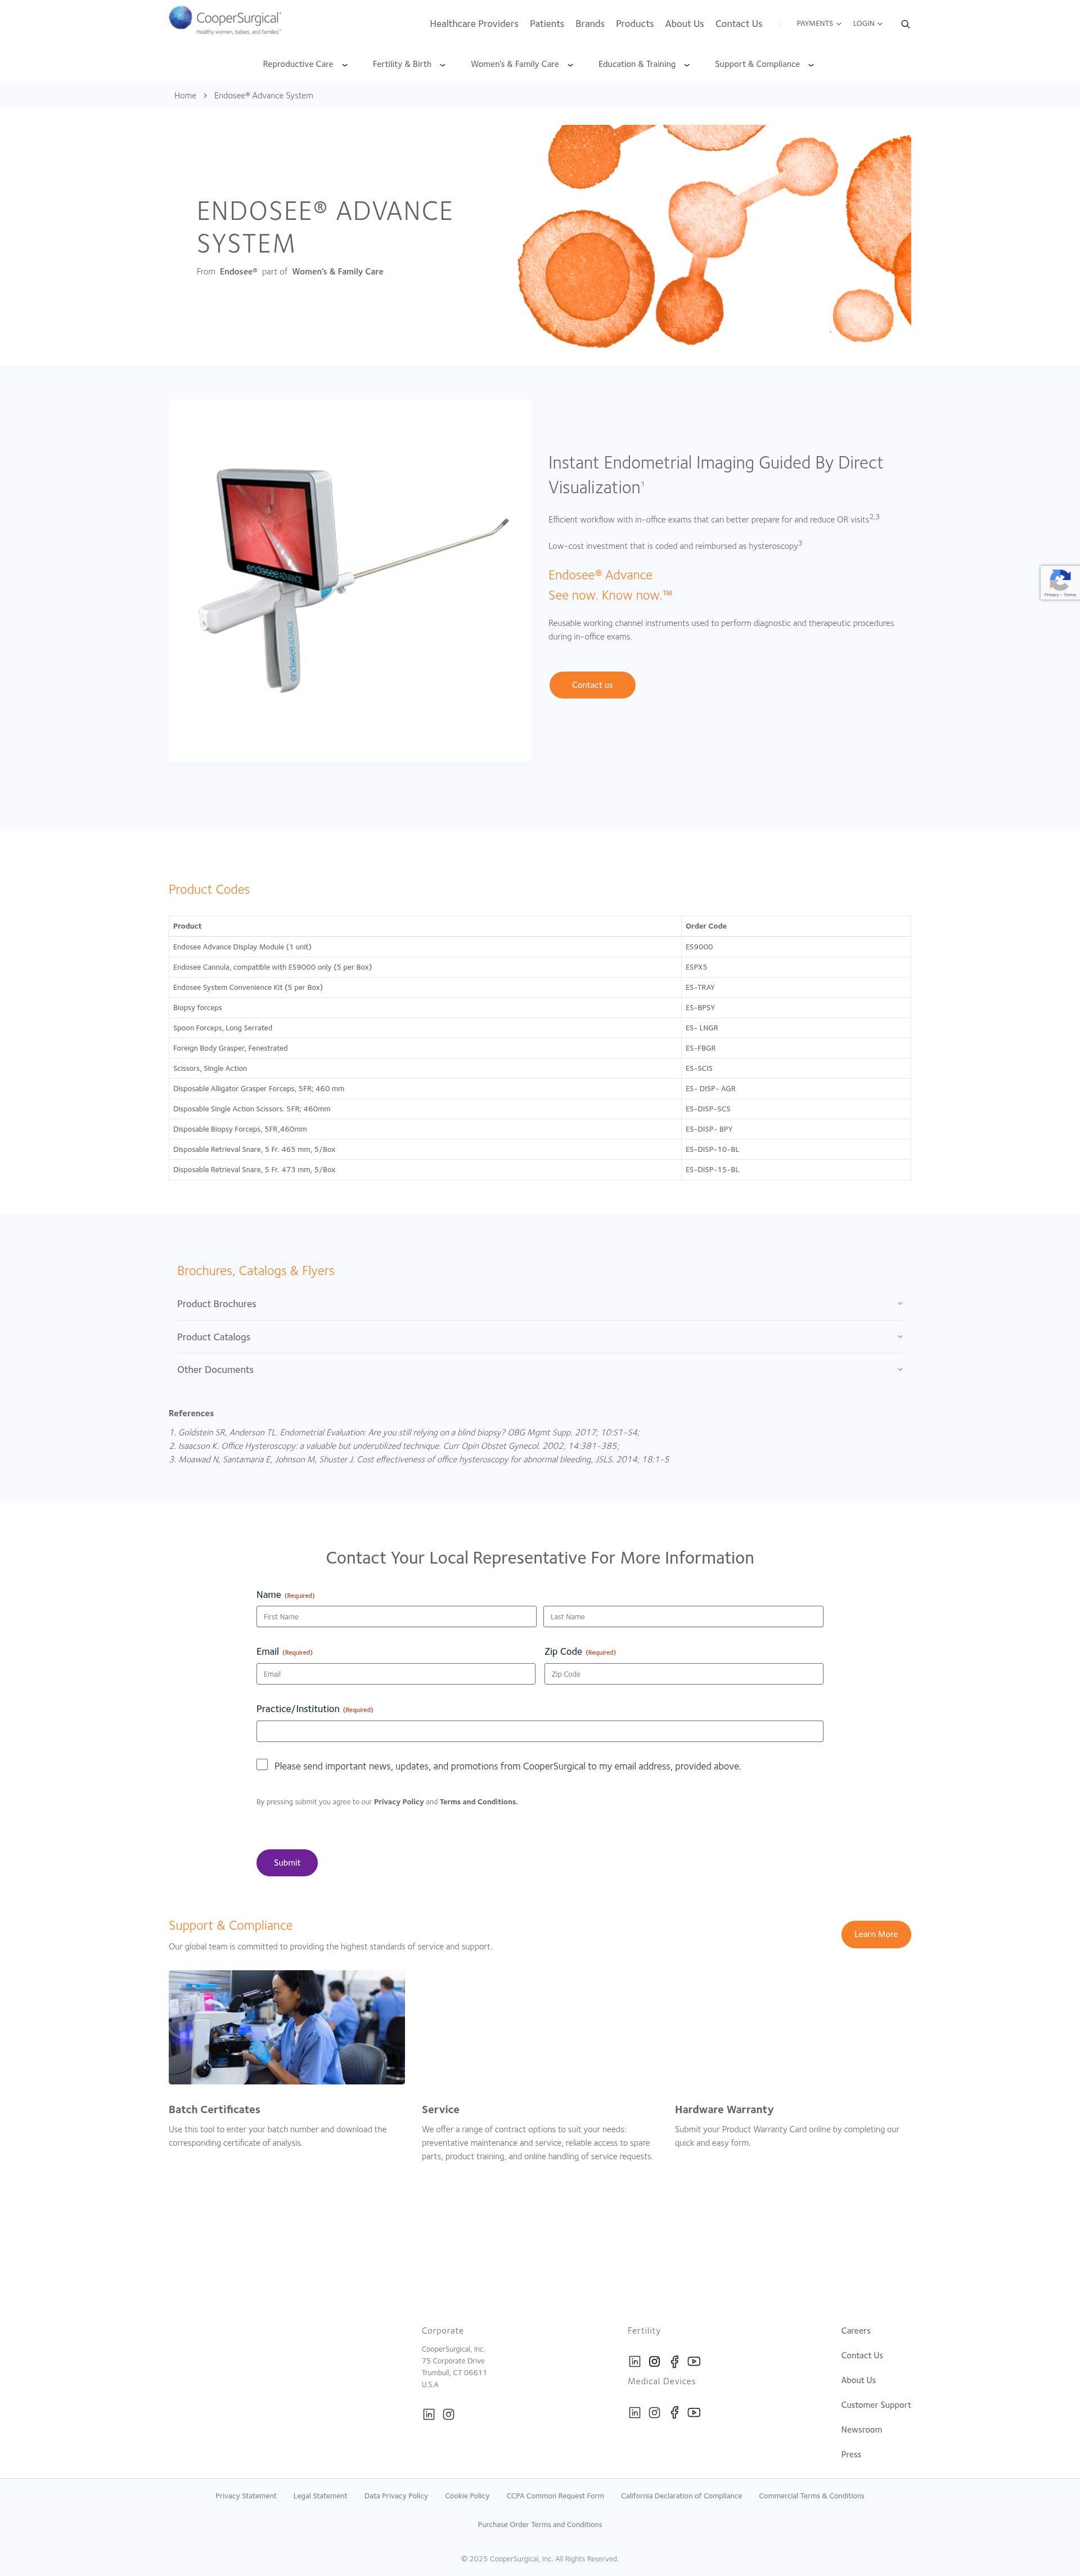Open Privacy Statement footer link
1080x2576 pixels.
(246, 2496)
